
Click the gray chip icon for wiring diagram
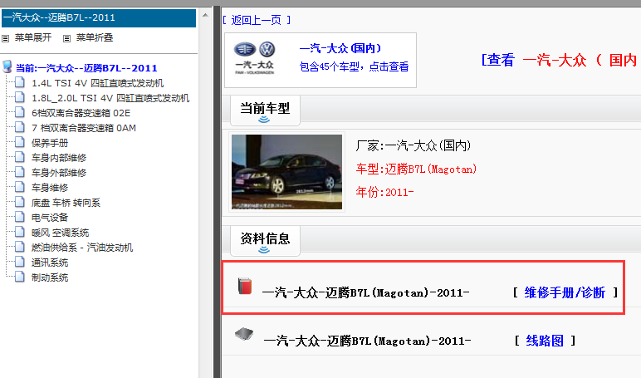coord(244,334)
